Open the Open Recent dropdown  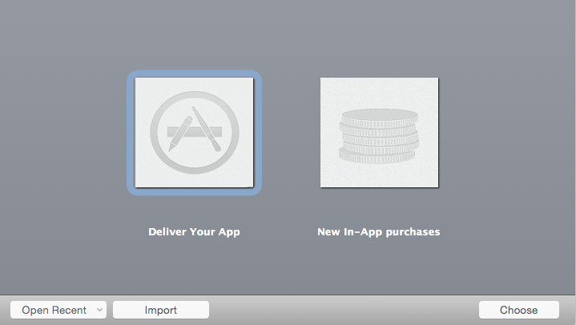[58, 310]
